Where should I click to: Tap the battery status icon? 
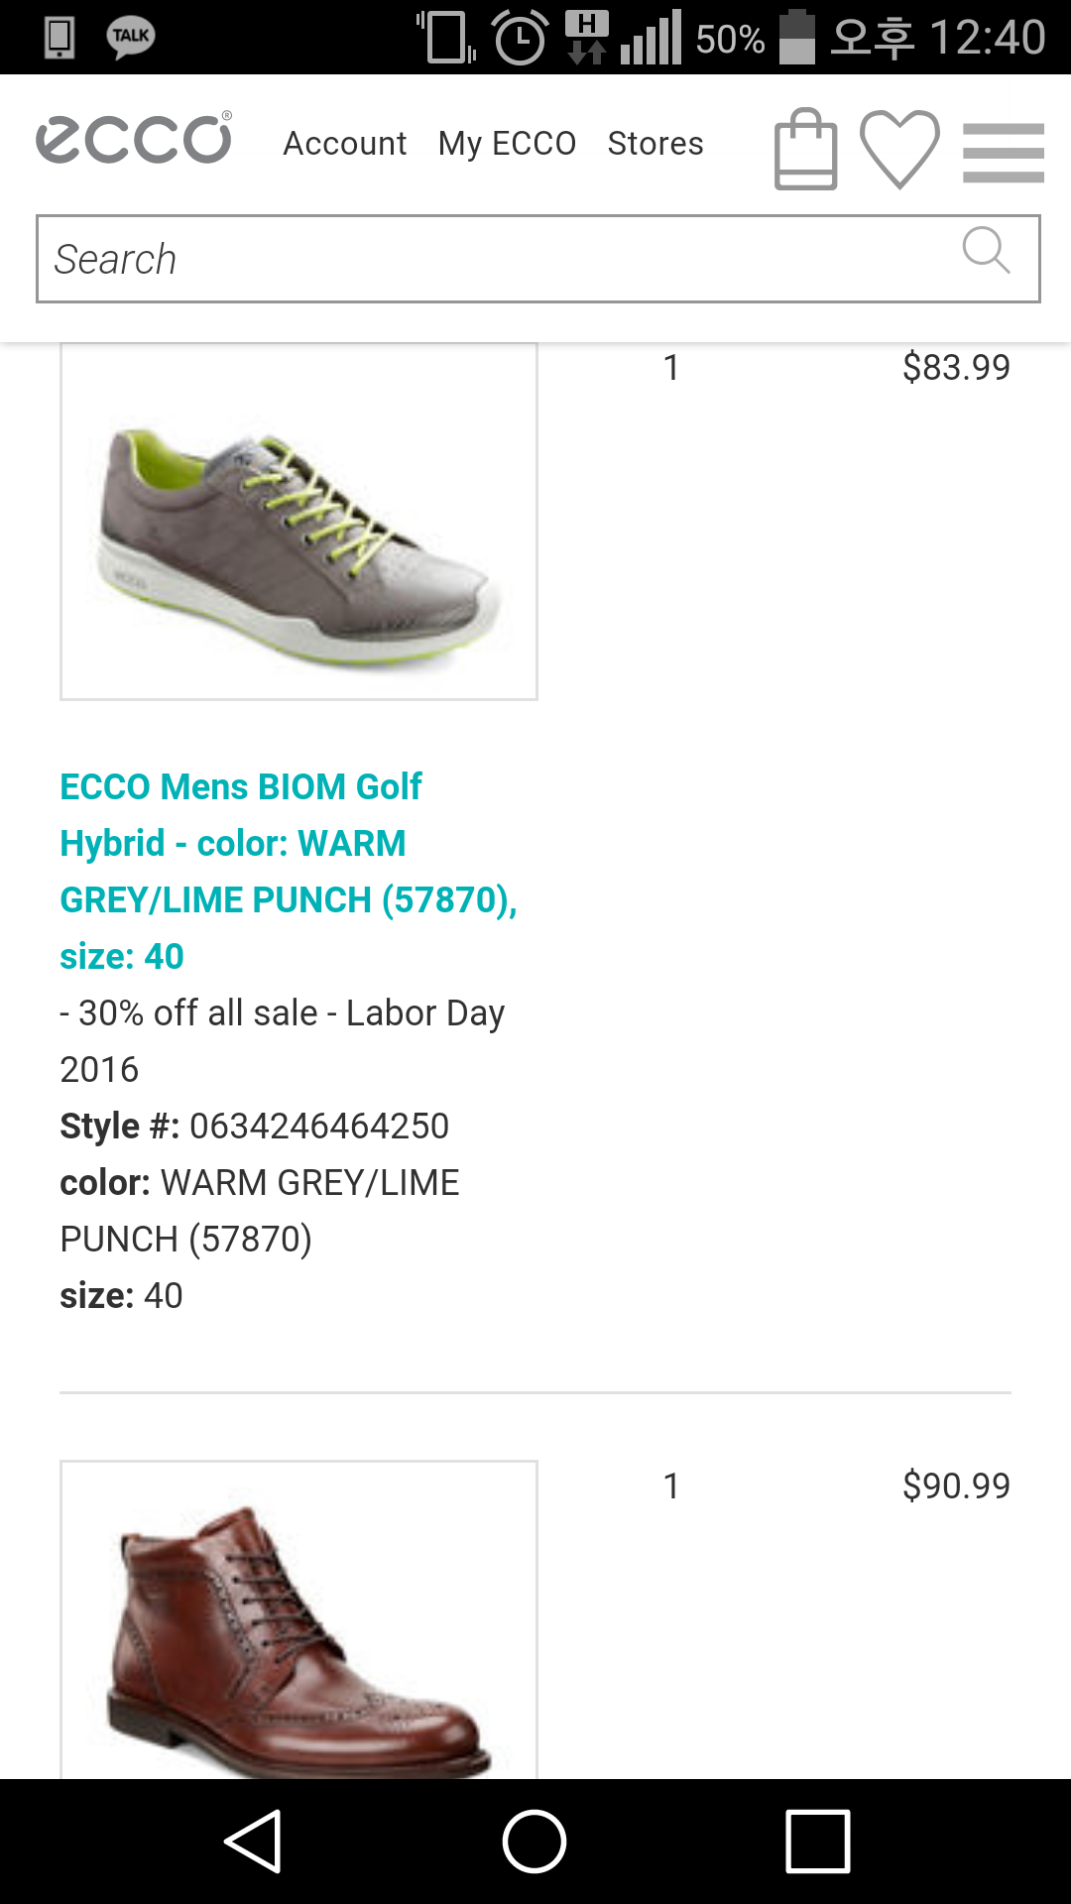(x=796, y=38)
